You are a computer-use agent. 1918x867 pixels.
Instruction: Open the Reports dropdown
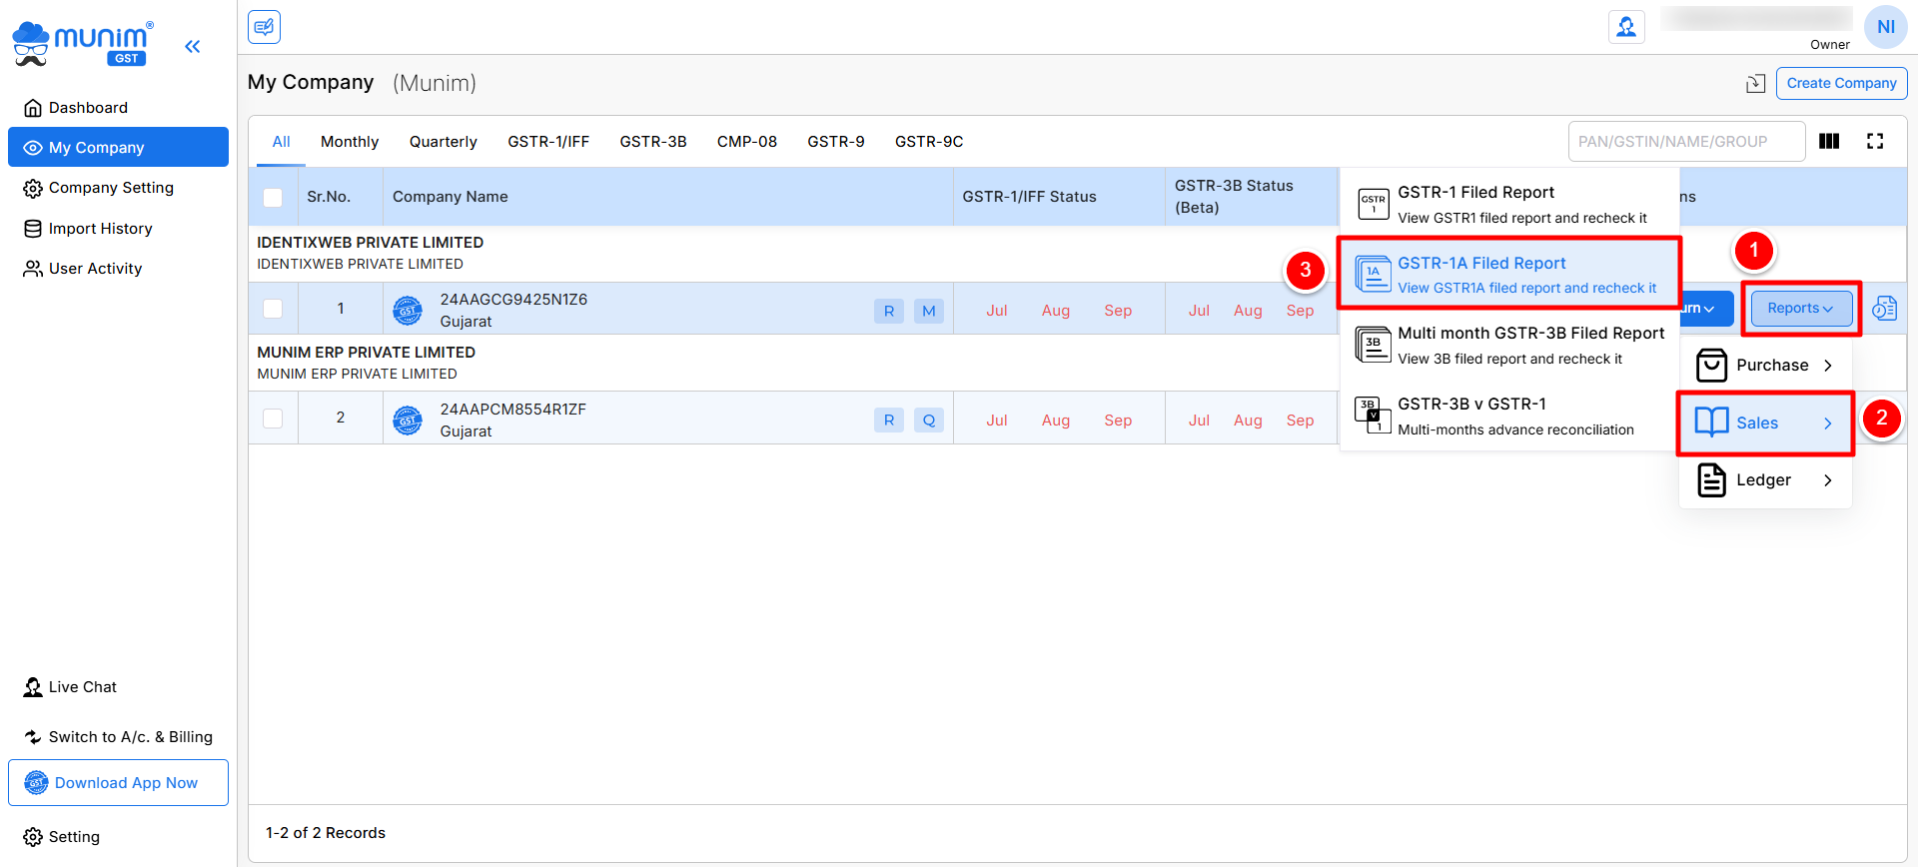[1801, 309]
